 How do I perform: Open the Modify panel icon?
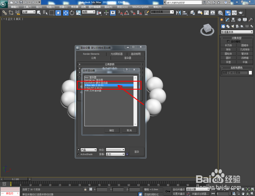(227, 20)
